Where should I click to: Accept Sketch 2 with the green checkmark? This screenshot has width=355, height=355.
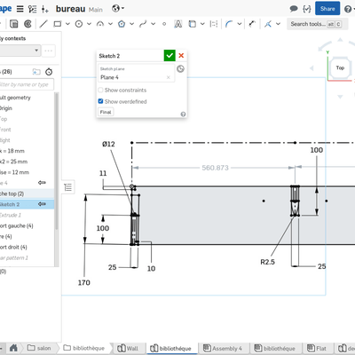[x=170, y=55]
